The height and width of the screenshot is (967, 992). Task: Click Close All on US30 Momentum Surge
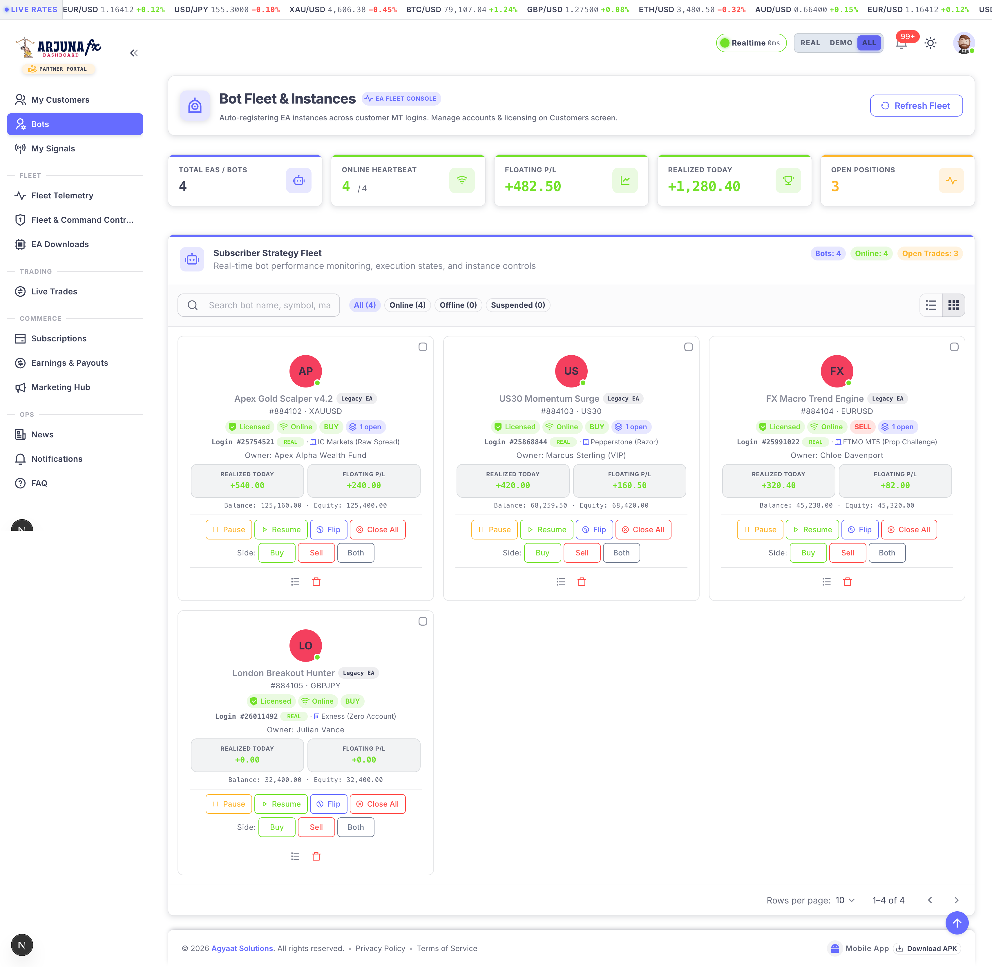[x=643, y=530]
